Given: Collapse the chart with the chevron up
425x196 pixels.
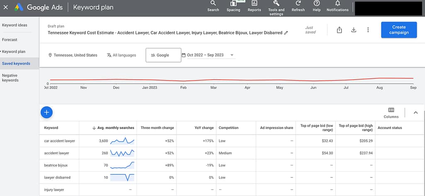Looking at the screenshot, I should (x=415, y=112).
